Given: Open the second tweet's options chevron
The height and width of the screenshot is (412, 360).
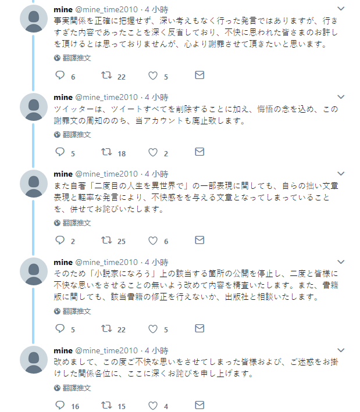Looking at the screenshot, I should [x=341, y=97].
